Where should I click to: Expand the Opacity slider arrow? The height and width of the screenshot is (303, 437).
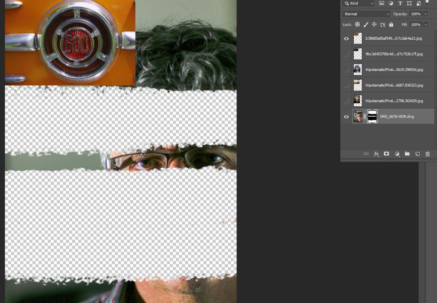point(425,14)
